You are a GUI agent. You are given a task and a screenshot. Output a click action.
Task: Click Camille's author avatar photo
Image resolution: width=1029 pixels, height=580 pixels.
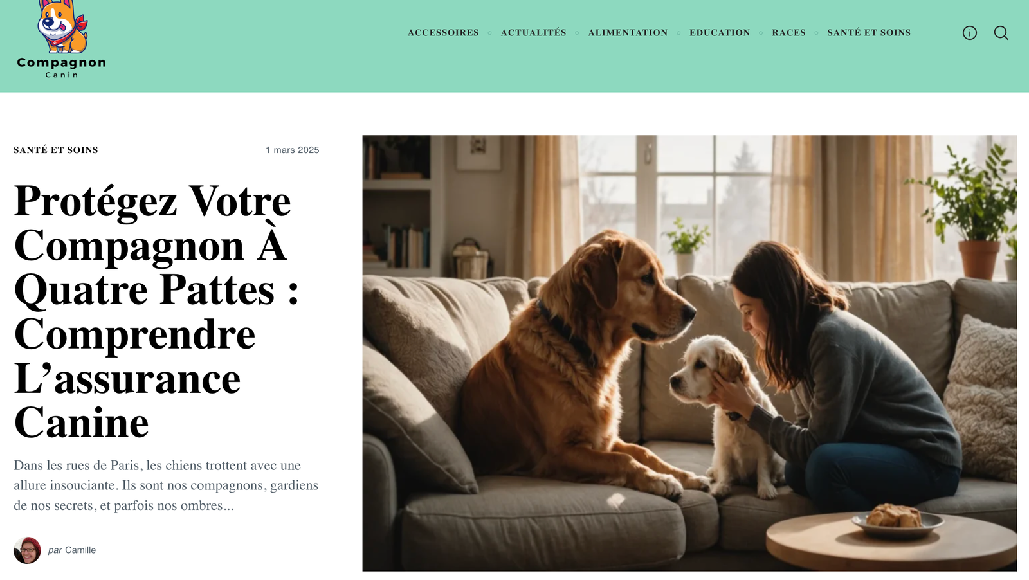click(27, 550)
